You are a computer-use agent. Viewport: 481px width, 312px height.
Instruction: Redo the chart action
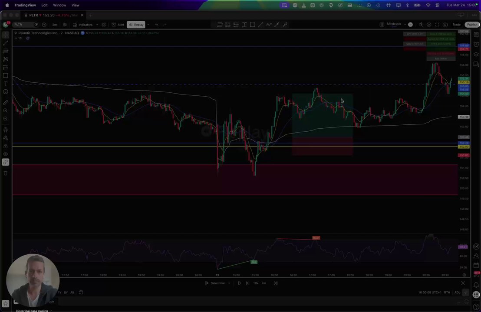click(x=165, y=25)
